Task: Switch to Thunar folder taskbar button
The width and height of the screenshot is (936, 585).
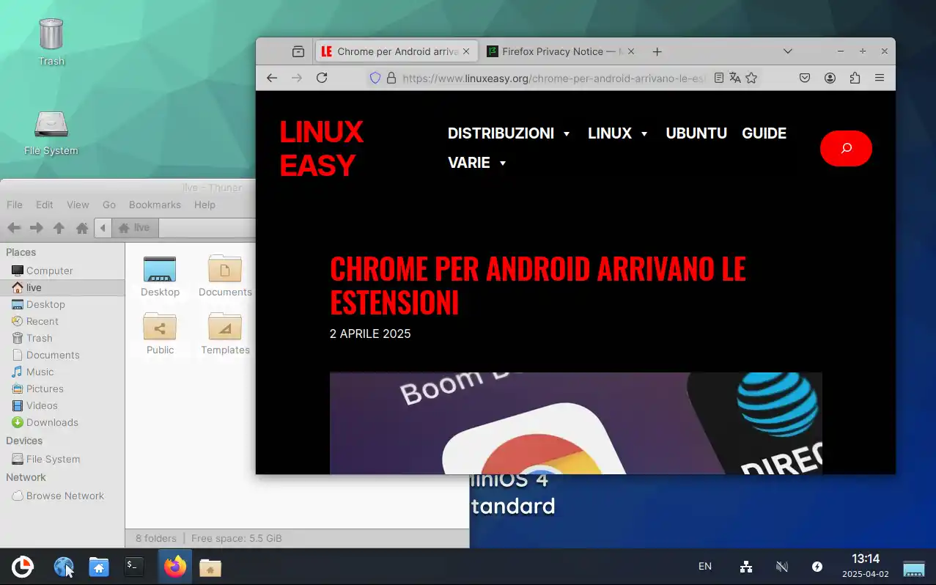Action: (x=210, y=567)
